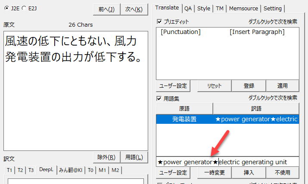This screenshot has height=184, width=308.
Task: Select the DeepL translation tab
Action: (46, 170)
